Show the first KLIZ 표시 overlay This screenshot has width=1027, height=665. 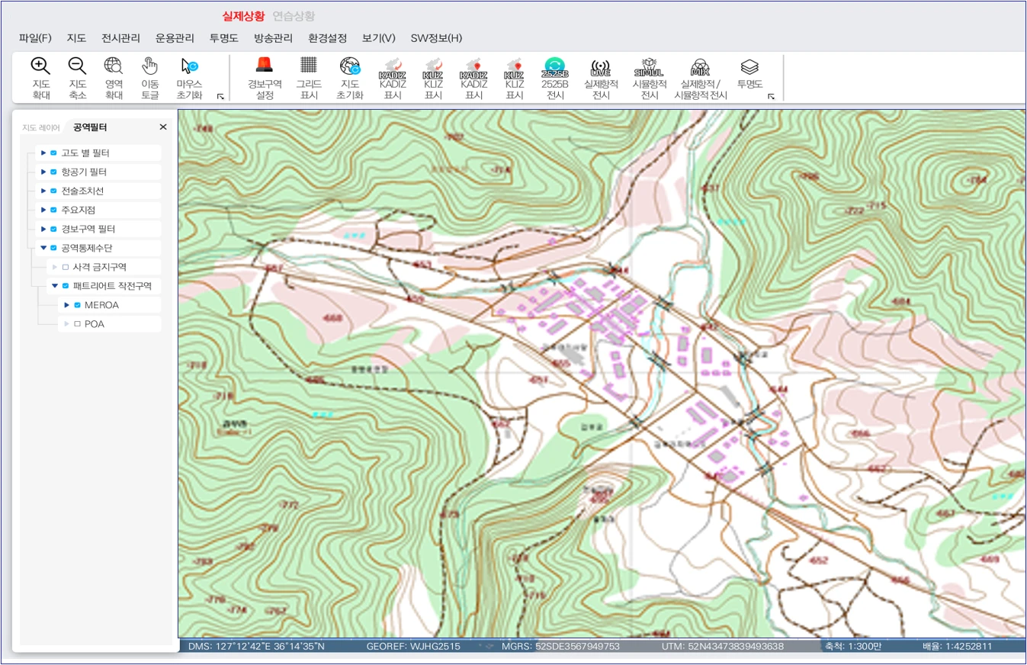433,80
